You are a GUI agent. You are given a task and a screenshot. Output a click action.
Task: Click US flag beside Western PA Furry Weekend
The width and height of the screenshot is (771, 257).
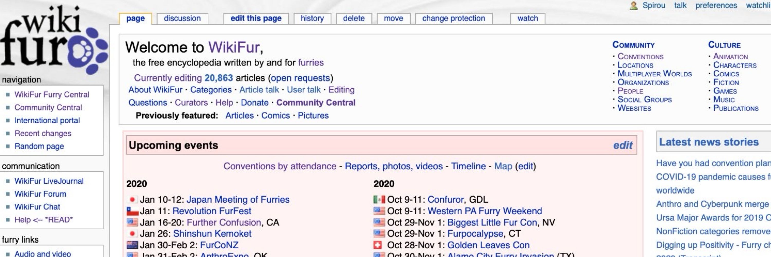[x=379, y=211]
